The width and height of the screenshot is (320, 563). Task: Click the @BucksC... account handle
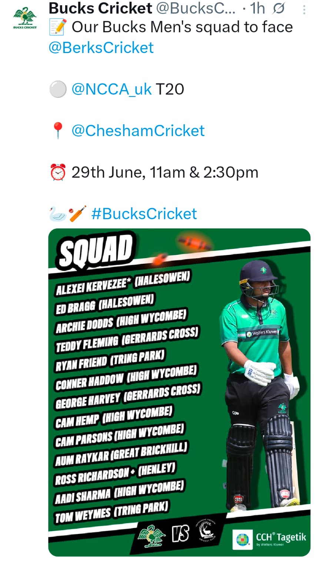pyautogui.click(x=196, y=8)
